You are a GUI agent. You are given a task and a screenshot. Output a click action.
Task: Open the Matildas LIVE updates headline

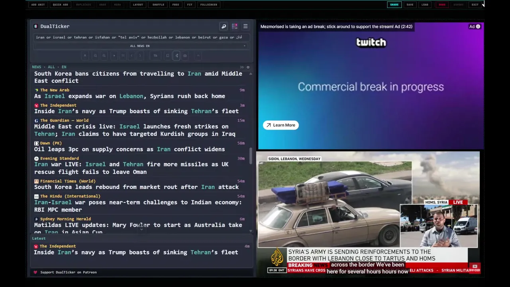pyautogui.click(x=138, y=228)
